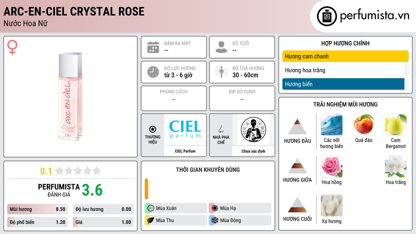The width and height of the screenshot is (416, 234).
Task: Click the star rating row
Action: [x=78, y=171]
